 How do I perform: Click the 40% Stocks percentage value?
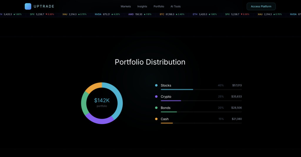221,86
